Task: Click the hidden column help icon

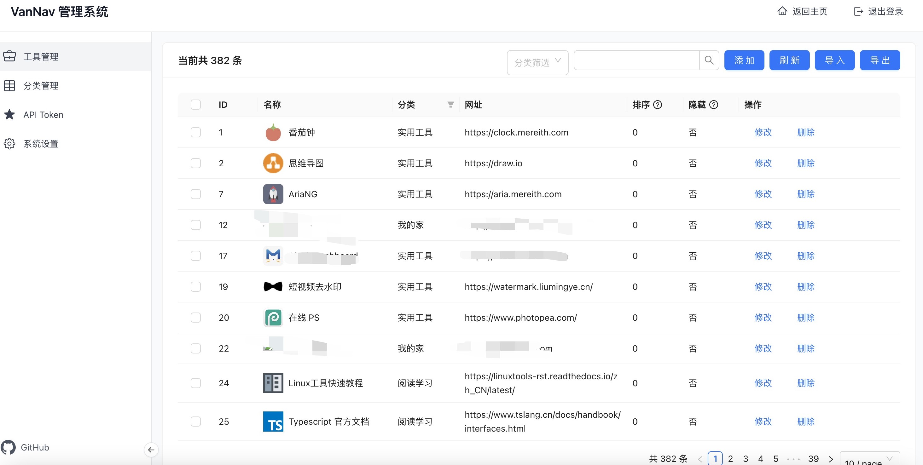Action: tap(713, 105)
